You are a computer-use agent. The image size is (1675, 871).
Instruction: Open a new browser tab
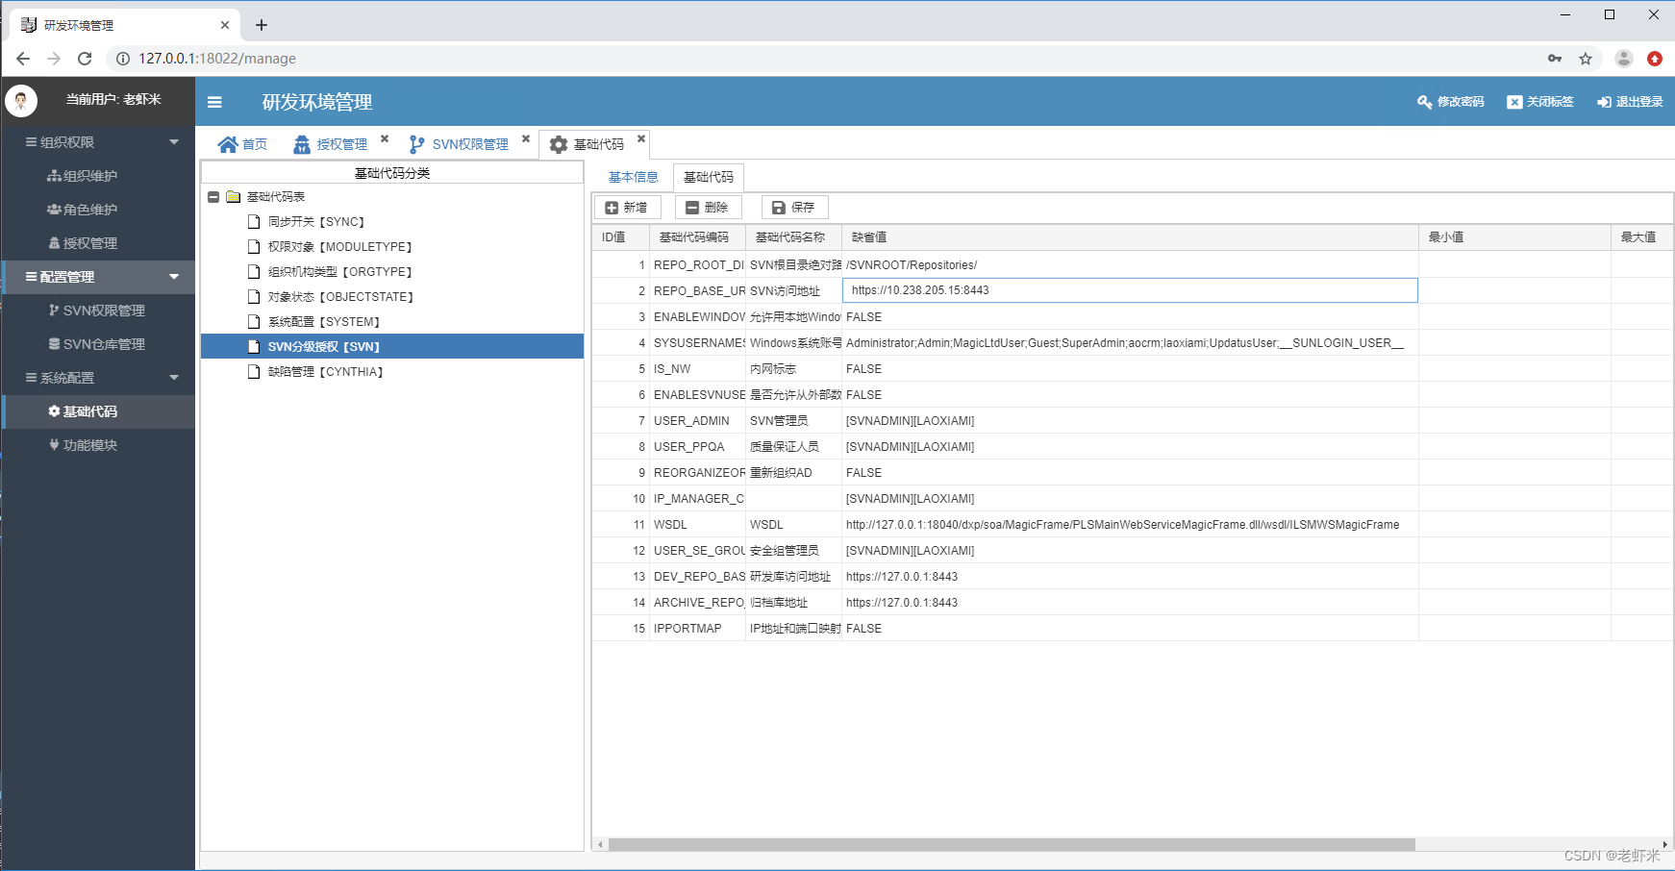click(x=262, y=25)
